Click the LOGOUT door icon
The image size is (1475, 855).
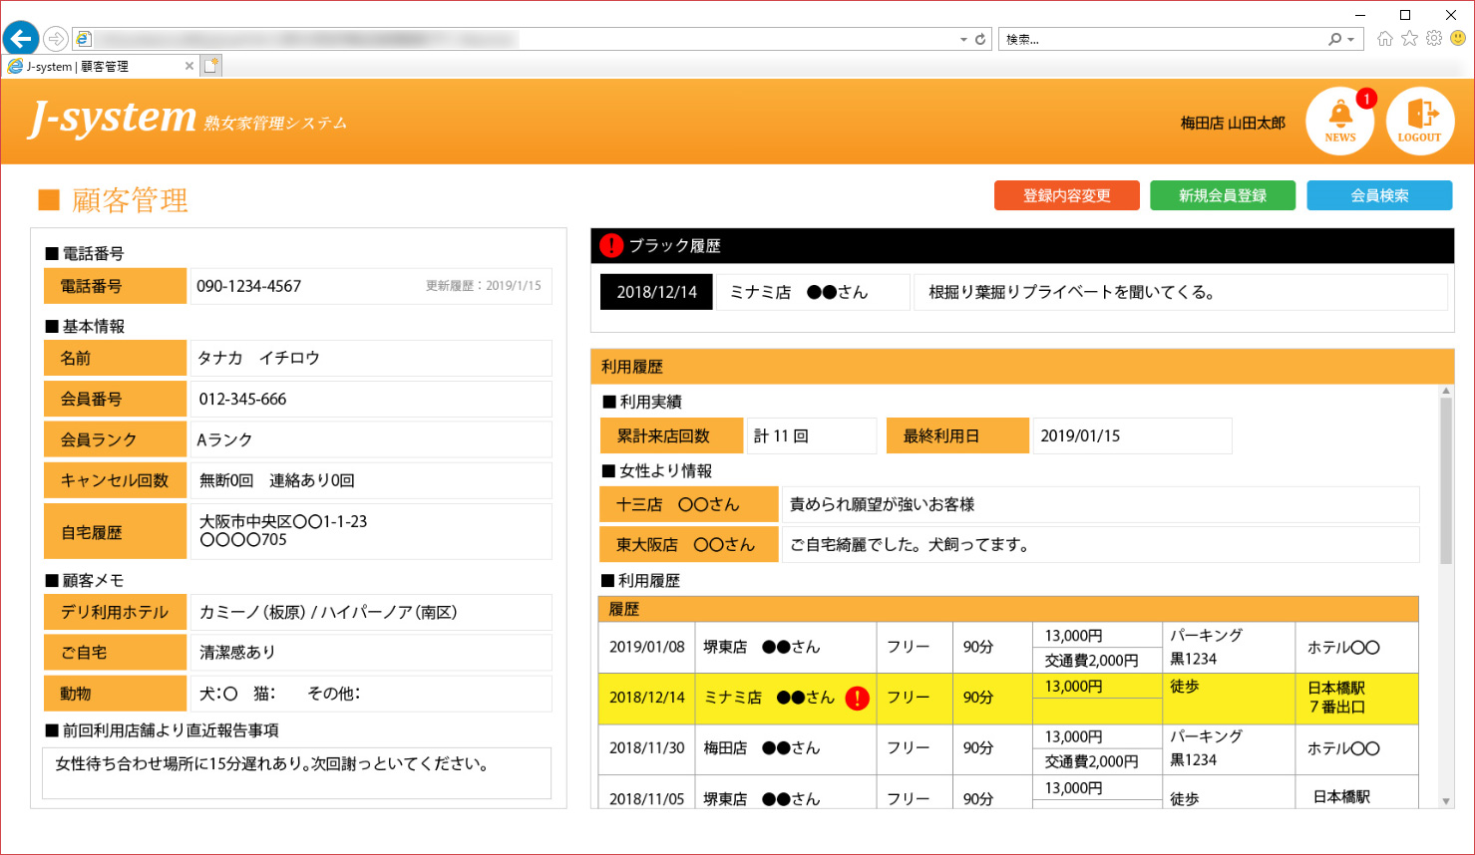[x=1419, y=121]
